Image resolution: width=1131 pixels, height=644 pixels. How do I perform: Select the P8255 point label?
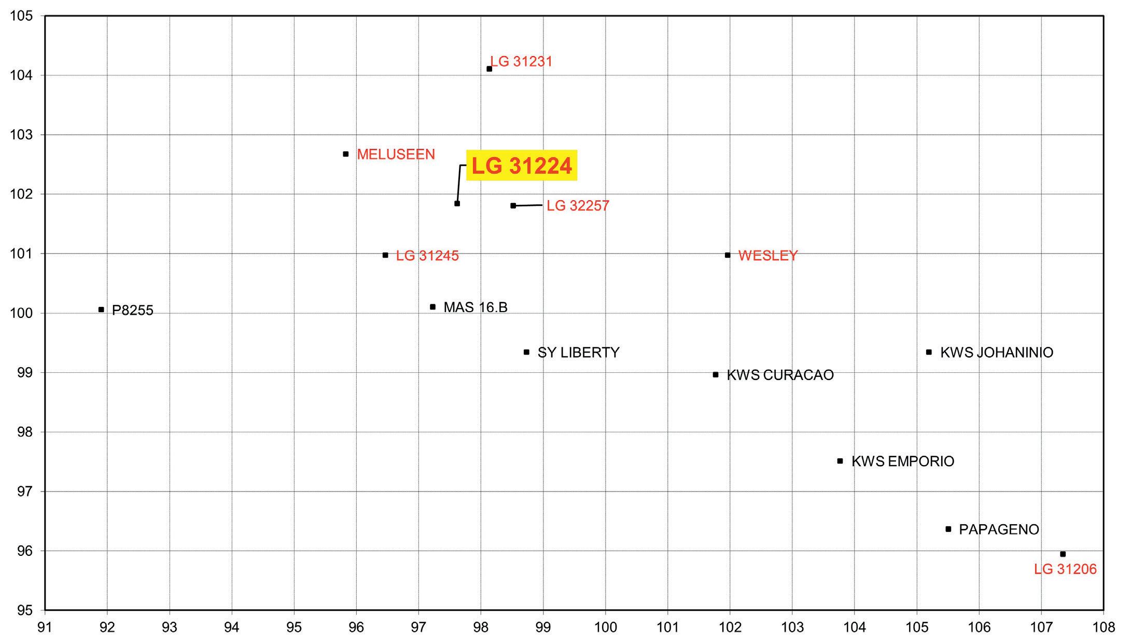pyautogui.click(x=132, y=311)
